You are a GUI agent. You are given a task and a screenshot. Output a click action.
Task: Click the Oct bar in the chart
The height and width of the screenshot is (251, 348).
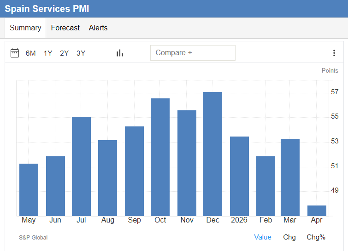160,157
